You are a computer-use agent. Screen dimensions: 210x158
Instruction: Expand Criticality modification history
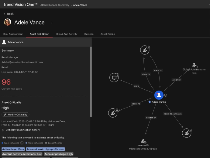[x=22, y=130]
